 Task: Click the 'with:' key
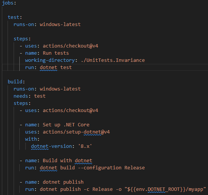pos(32,139)
